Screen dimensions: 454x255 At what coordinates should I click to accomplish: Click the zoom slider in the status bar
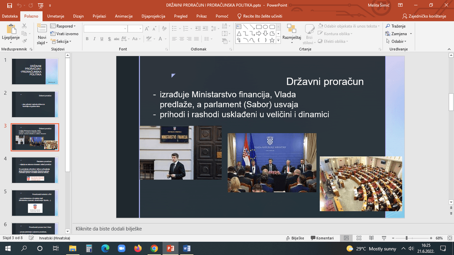tap(406, 238)
